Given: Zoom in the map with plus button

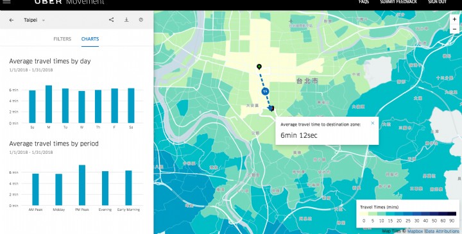Looking at the screenshot, I should 455,19.
